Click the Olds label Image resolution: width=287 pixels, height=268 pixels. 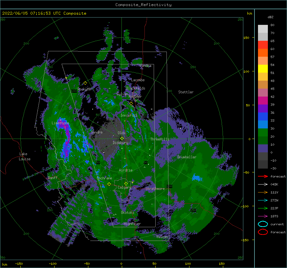(x=121, y=133)
